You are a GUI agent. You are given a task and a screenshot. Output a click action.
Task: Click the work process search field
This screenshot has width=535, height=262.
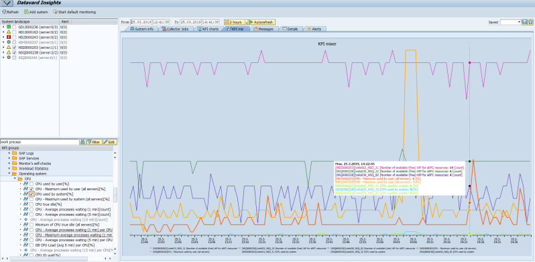pos(40,141)
